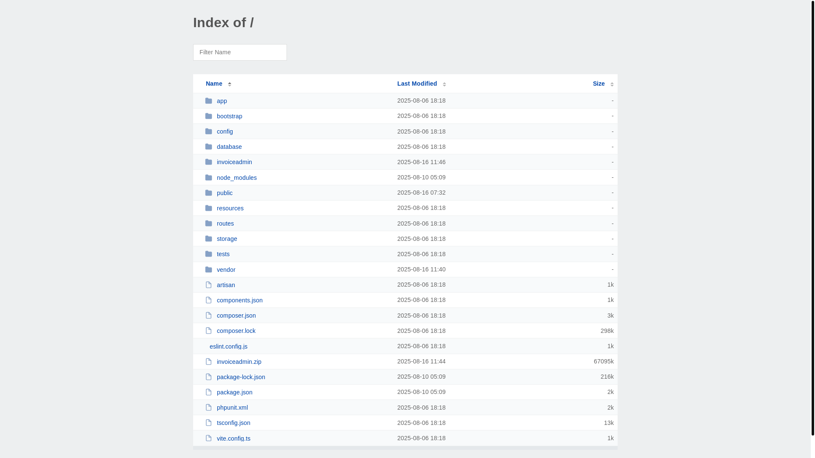Viewport: 815px width, 458px height.
Task: Open the components.json file link
Action: (240, 300)
